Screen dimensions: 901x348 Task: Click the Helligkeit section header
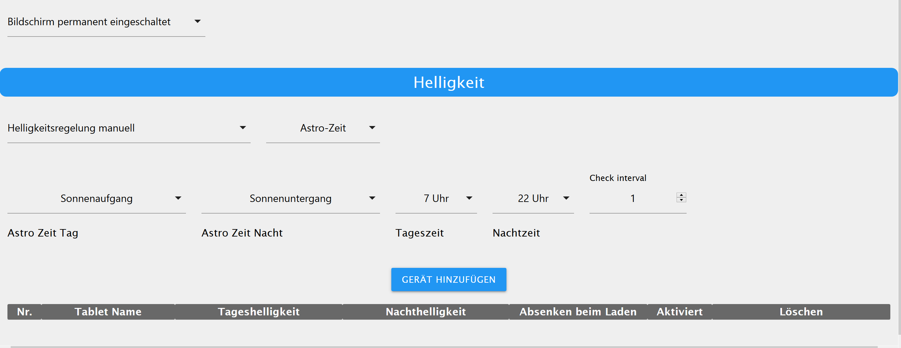[449, 82]
